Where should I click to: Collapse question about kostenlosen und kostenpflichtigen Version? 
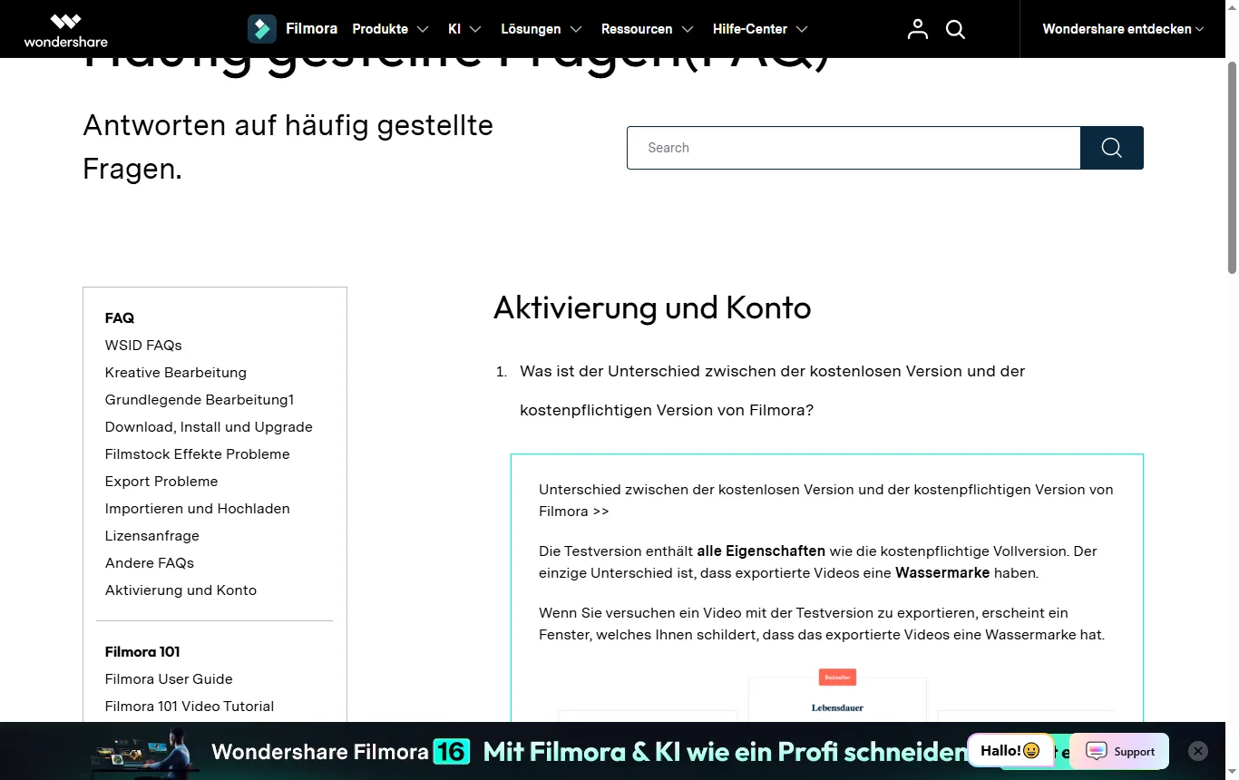[772, 390]
